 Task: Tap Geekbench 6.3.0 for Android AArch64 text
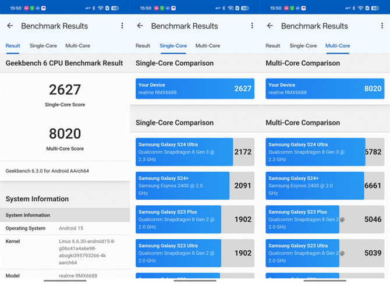pos(47,171)
